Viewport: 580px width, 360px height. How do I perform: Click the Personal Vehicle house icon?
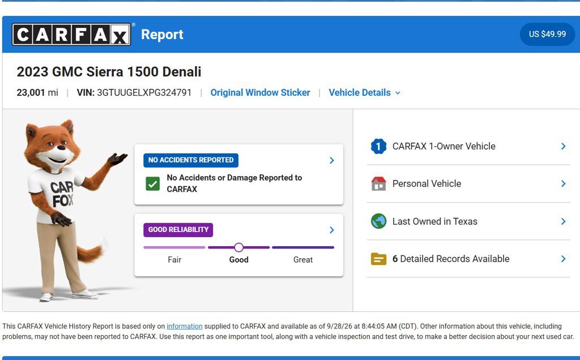click(x=378, y=184)
